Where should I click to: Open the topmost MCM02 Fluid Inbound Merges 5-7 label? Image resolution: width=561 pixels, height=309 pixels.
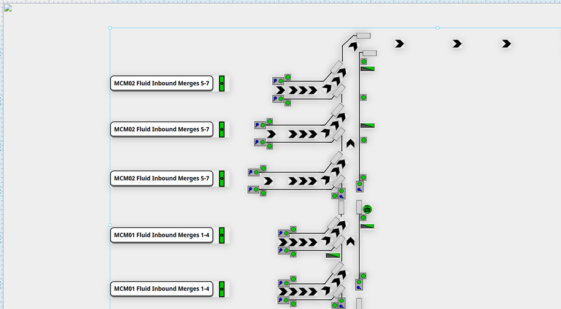162,83
